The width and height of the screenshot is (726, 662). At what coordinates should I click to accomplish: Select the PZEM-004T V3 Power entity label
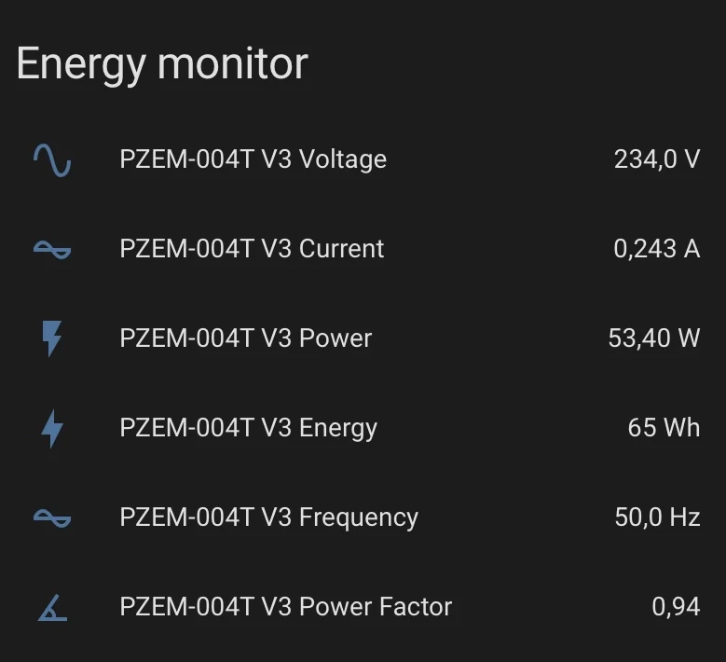pyautogui.click(x=245, y=338)
